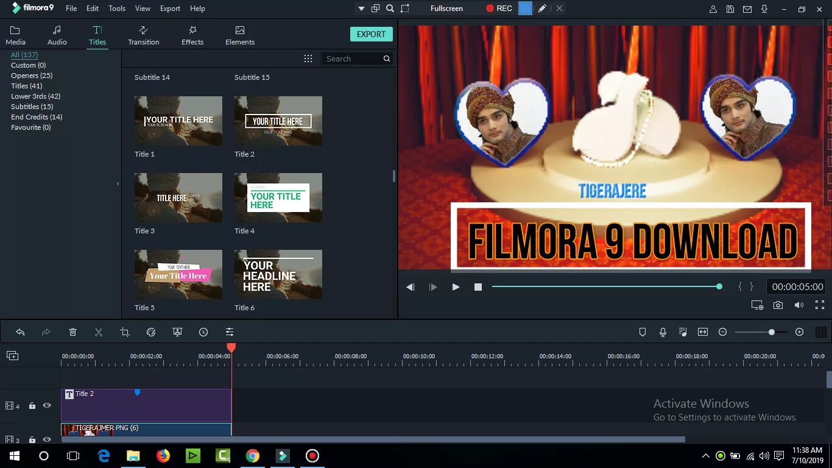Open the clock duration settings icon
The image size is (832, 468).
[203, 332]
